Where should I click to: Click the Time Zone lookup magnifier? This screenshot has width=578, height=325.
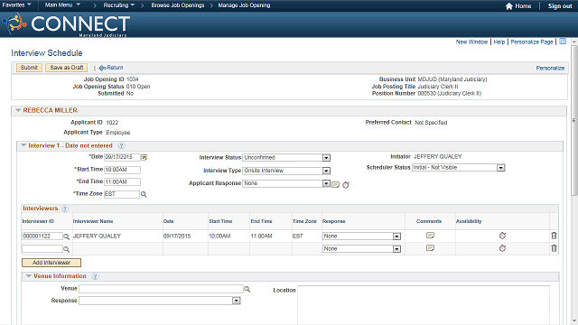[x=144, y=194]
